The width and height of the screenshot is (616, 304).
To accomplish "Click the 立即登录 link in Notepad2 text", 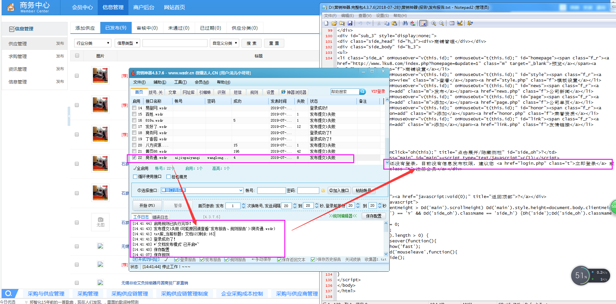I will pyautogui.click(x=586, y=163).
